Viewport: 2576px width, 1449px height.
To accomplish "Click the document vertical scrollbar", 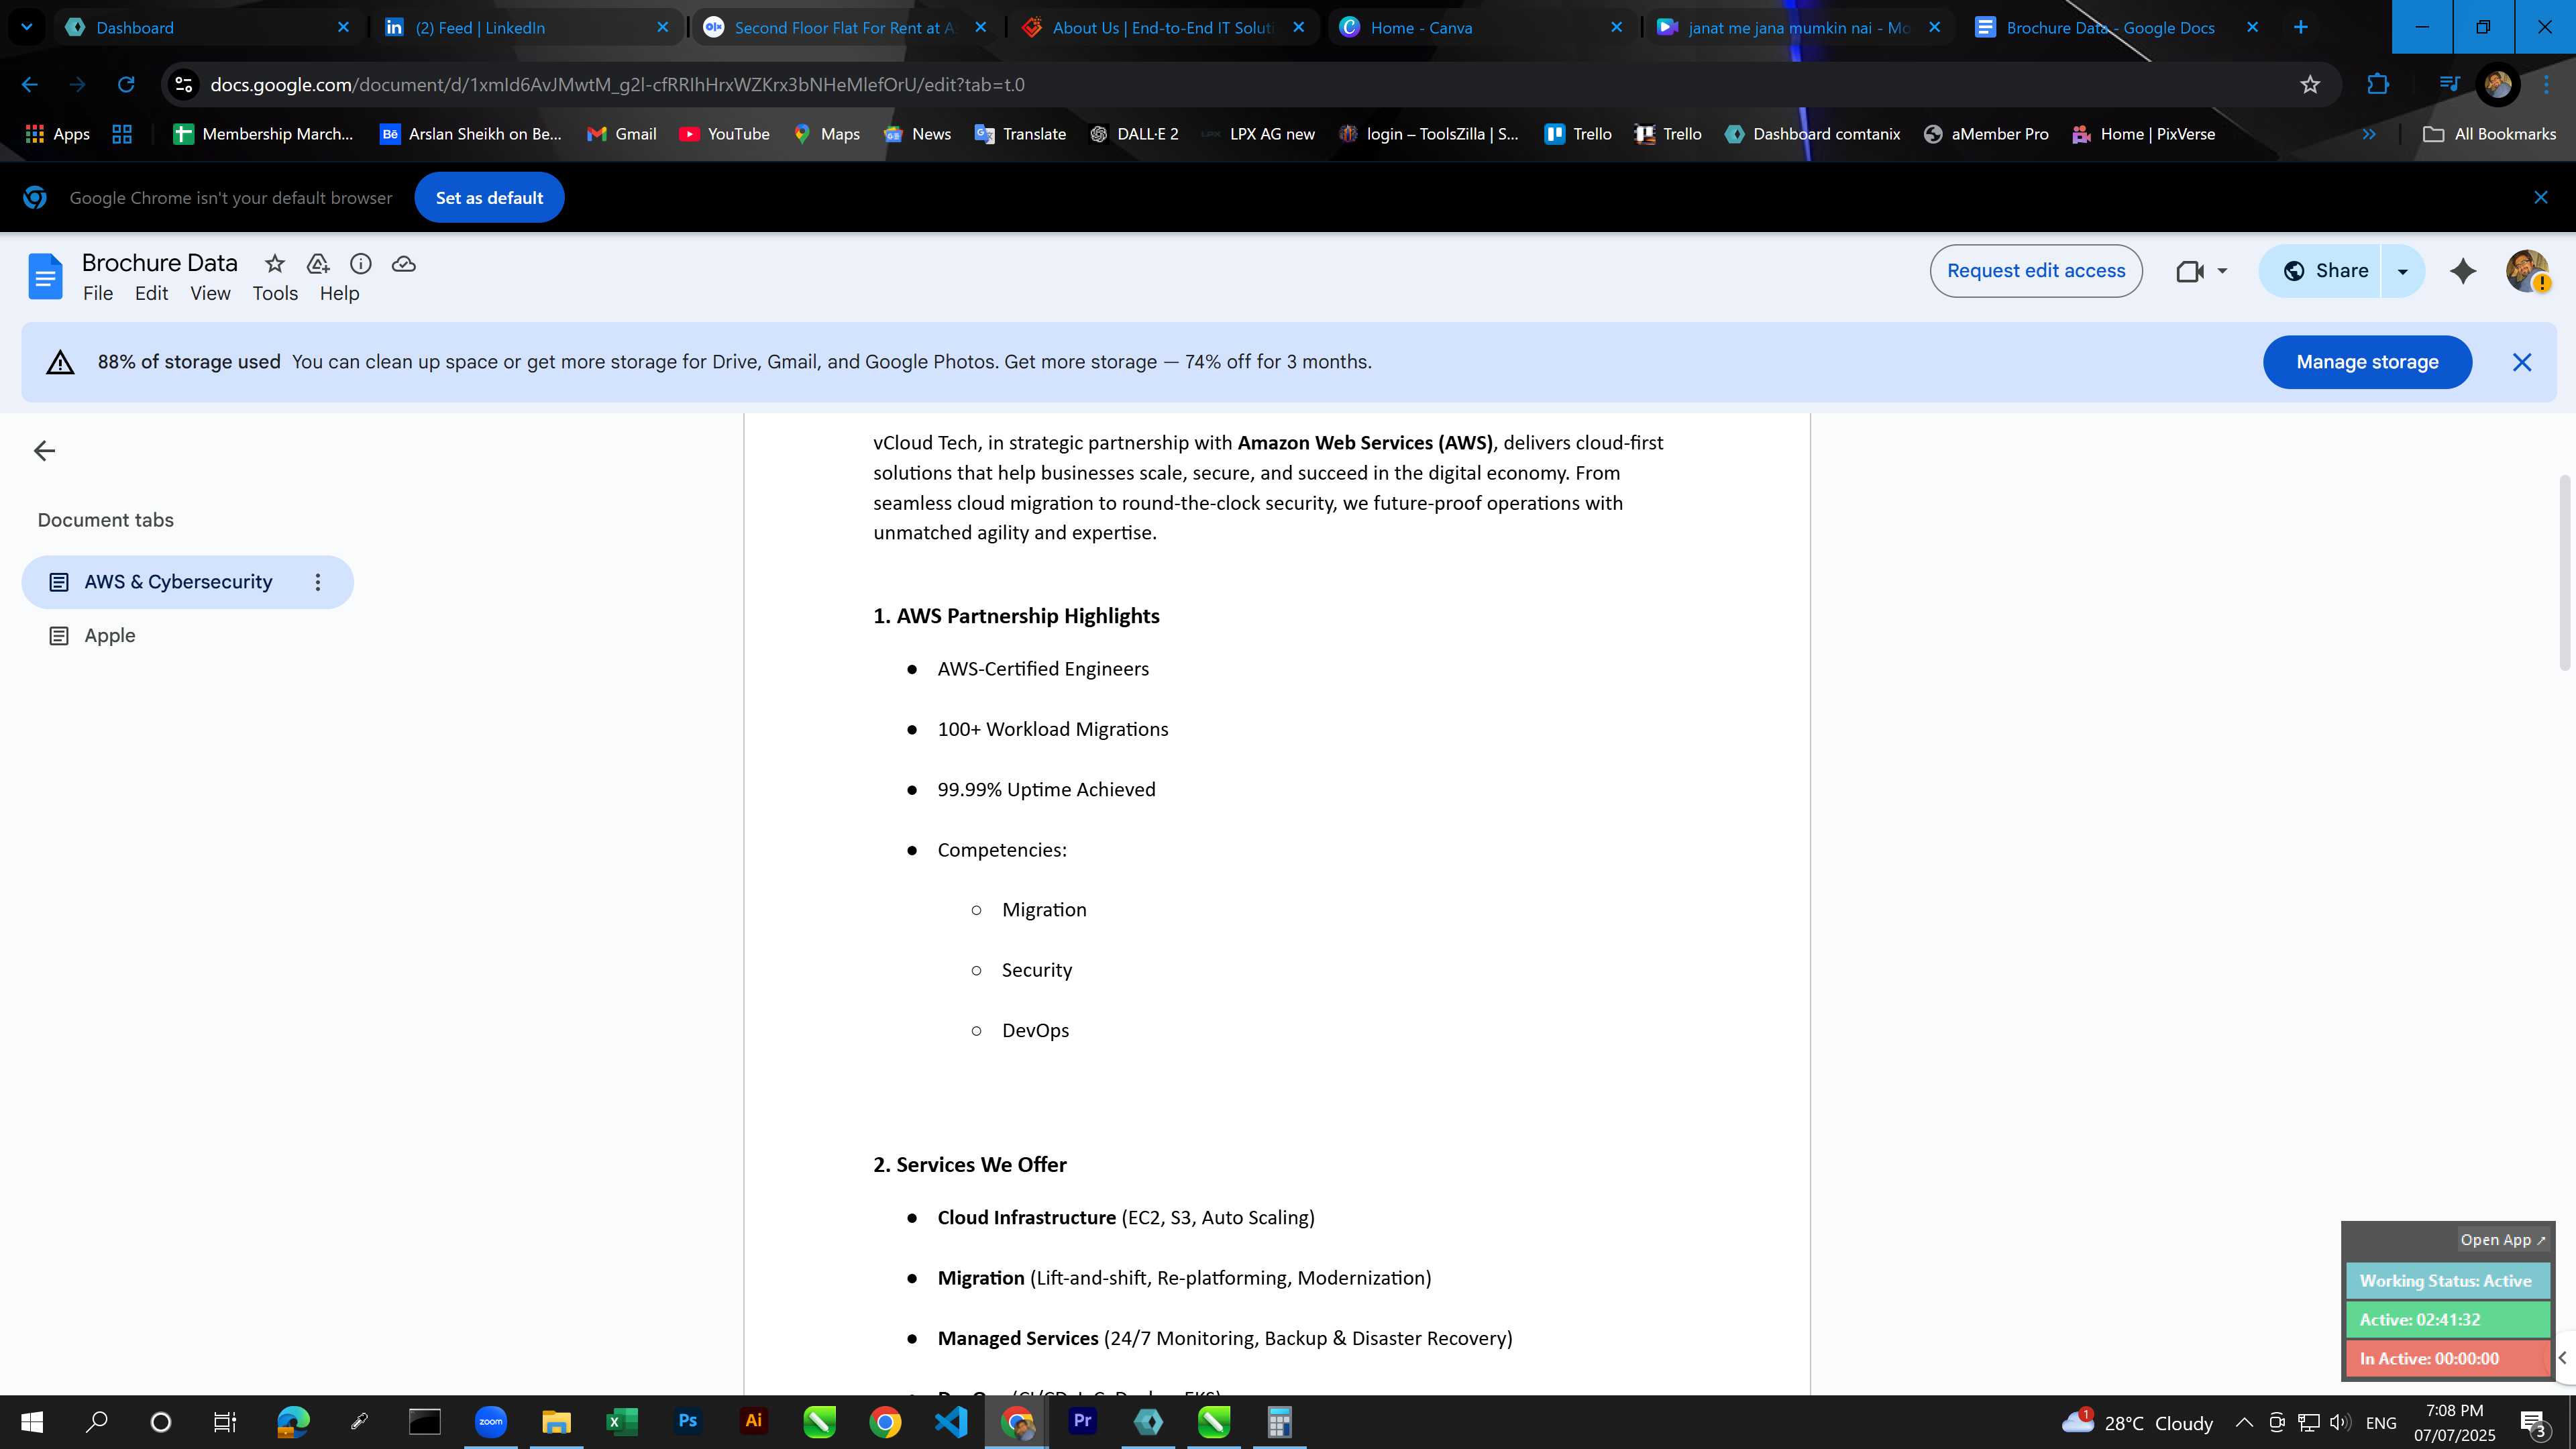I will (2565, 572).
